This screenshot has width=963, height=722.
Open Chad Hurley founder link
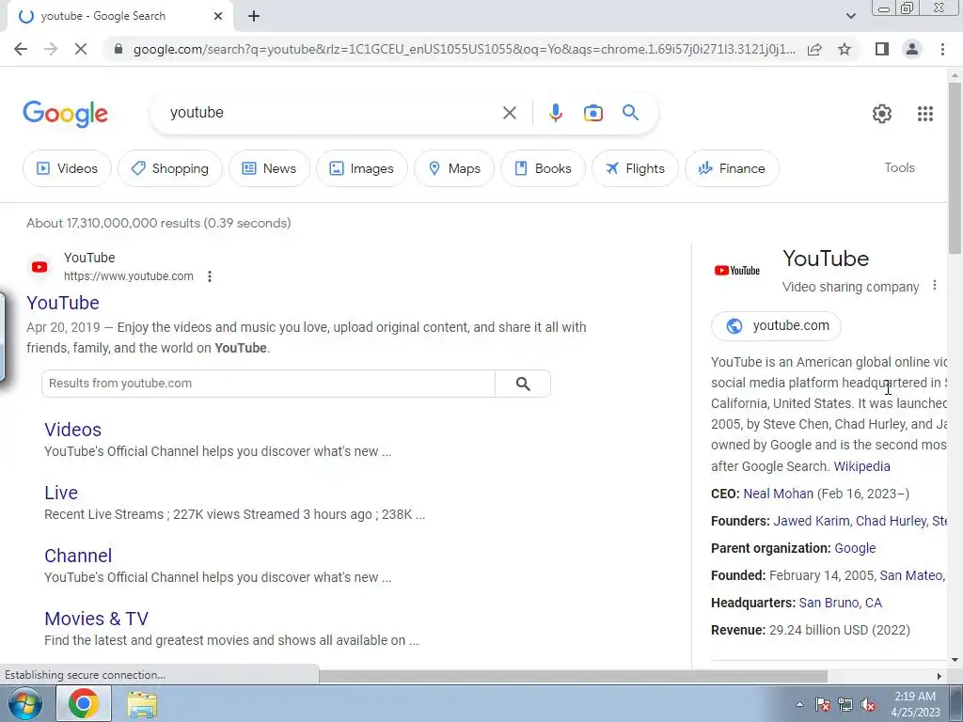pos(892,521)
